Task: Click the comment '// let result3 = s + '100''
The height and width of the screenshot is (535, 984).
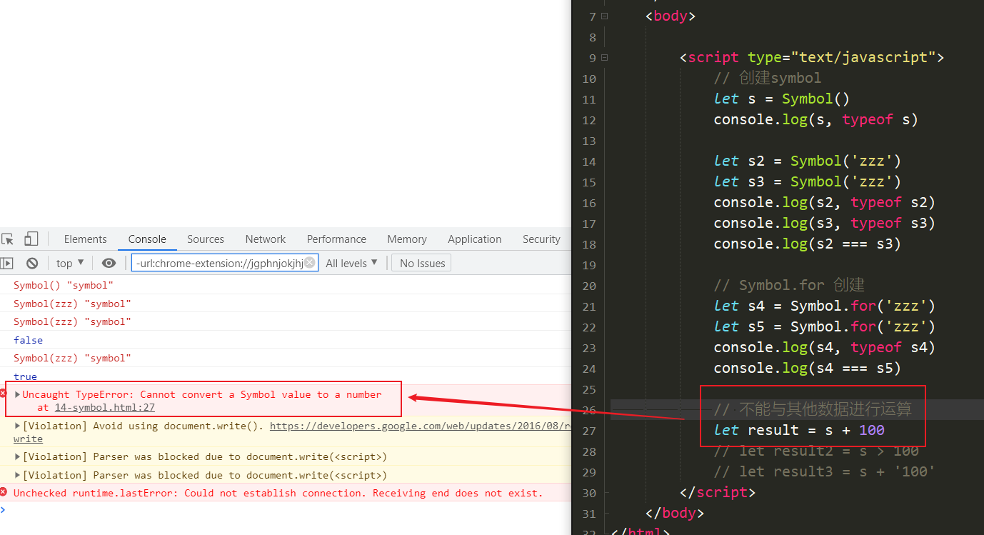Action: click(824, 471)
